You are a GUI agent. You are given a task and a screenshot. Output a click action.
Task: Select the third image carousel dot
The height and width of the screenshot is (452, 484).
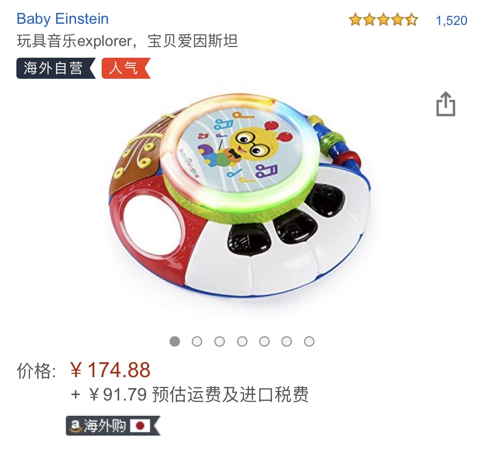pyautogui.click(x=220, y=342)
